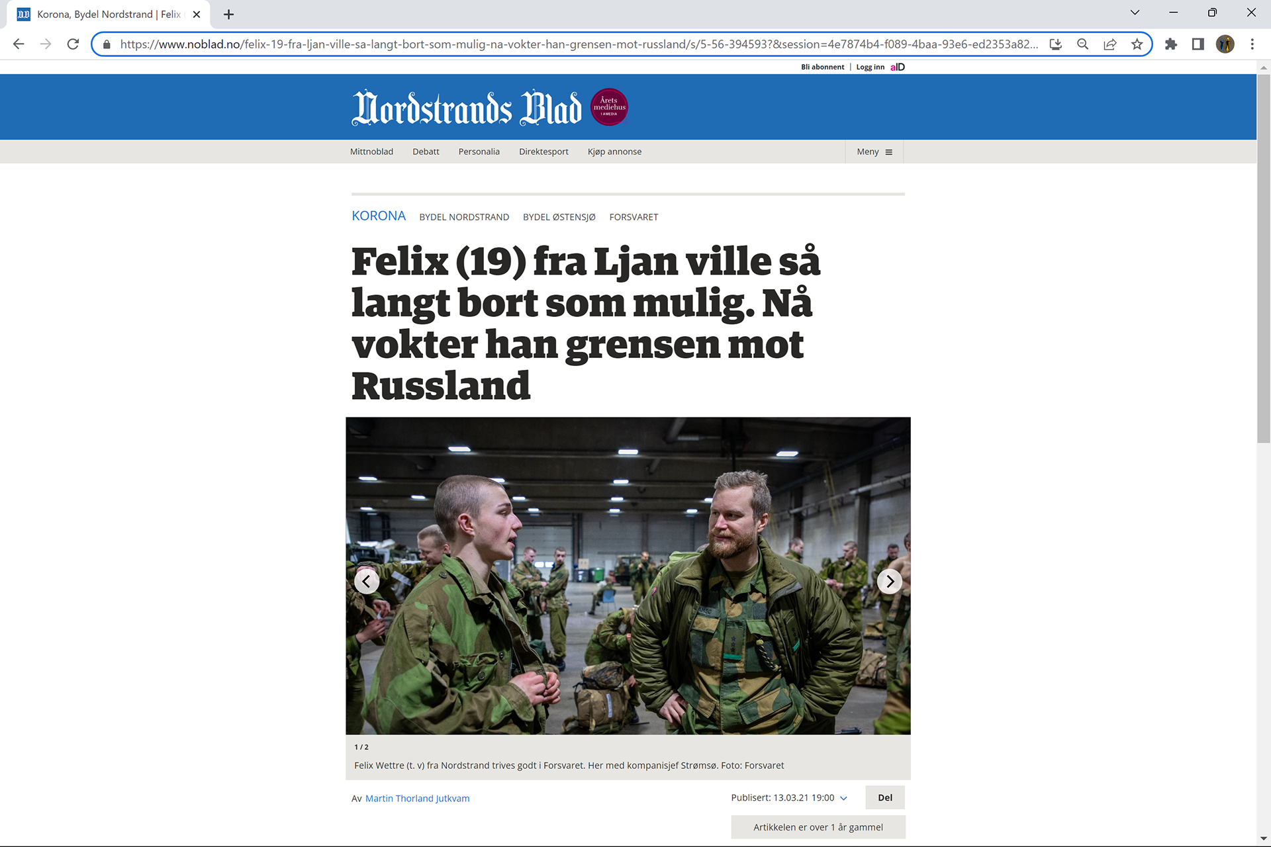Expand the Publisert date chevron

(x=844, y=798)
